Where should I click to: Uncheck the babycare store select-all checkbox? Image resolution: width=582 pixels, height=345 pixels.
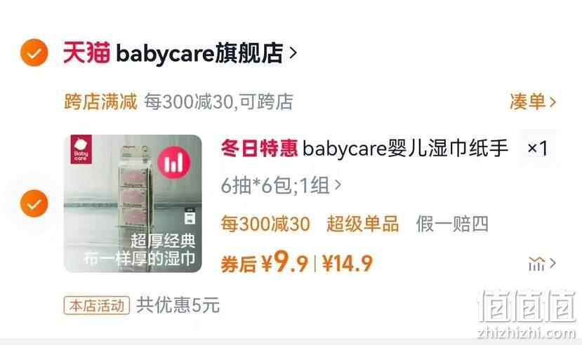[x=34, y=53]
